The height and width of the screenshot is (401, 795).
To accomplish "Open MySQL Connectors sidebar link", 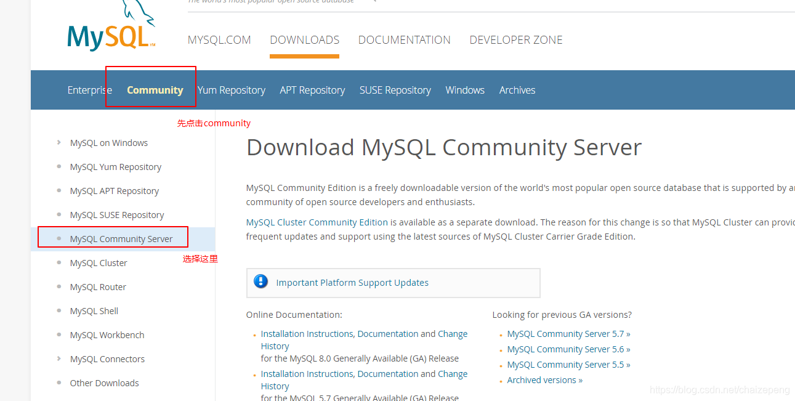I will (x=107, y=359).
